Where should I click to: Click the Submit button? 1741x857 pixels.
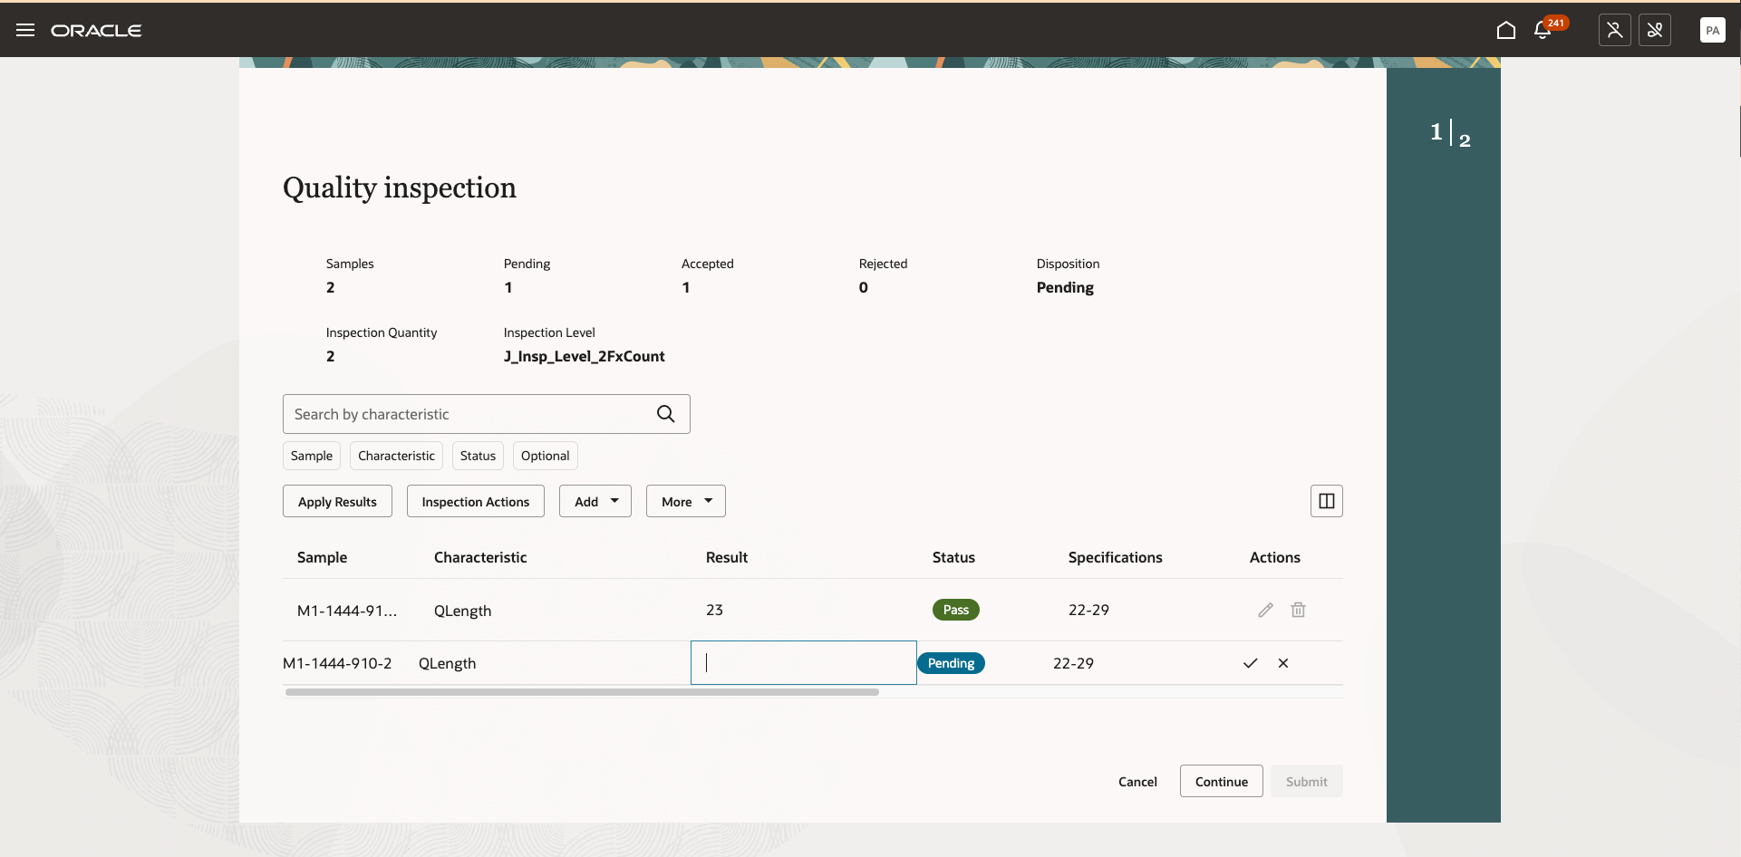(x=1307, y=781)
